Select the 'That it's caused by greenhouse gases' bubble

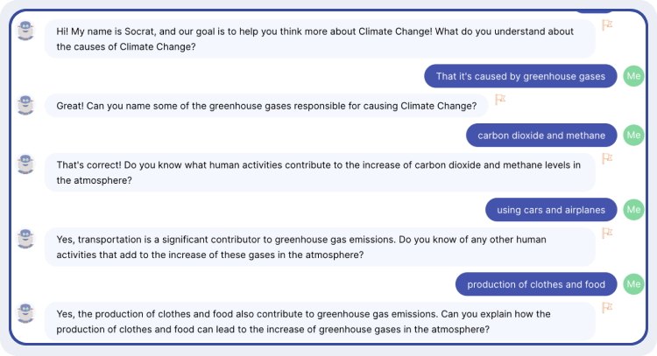520,76
